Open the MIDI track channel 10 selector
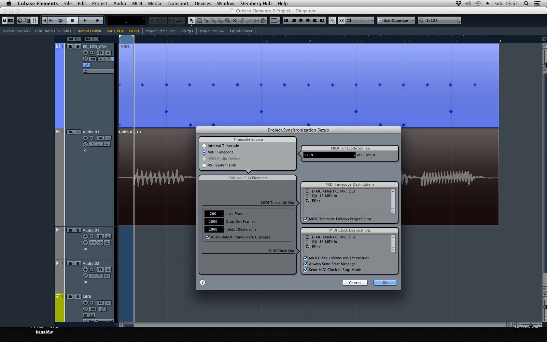547x342 pixels. (x=89, y=315)
